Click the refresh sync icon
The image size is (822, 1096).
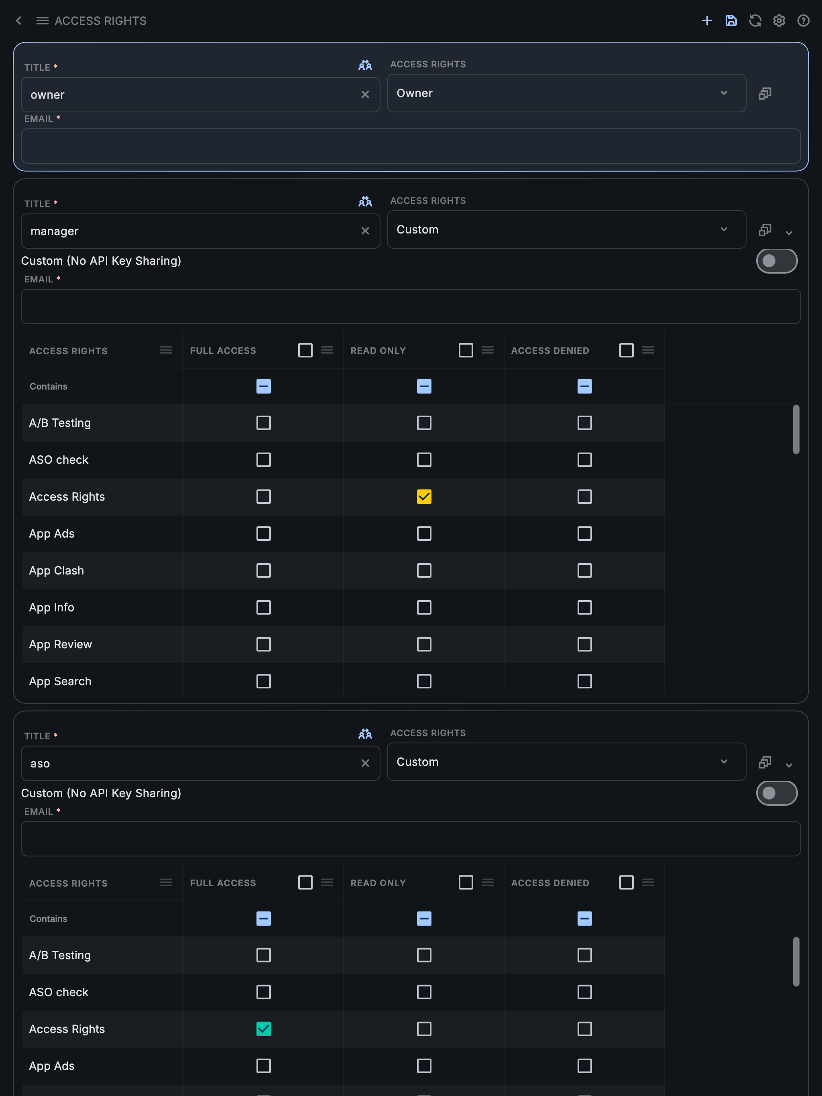[755, 21]
